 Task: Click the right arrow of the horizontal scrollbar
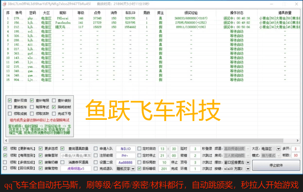pyautogui.click(x=298, y=141)
